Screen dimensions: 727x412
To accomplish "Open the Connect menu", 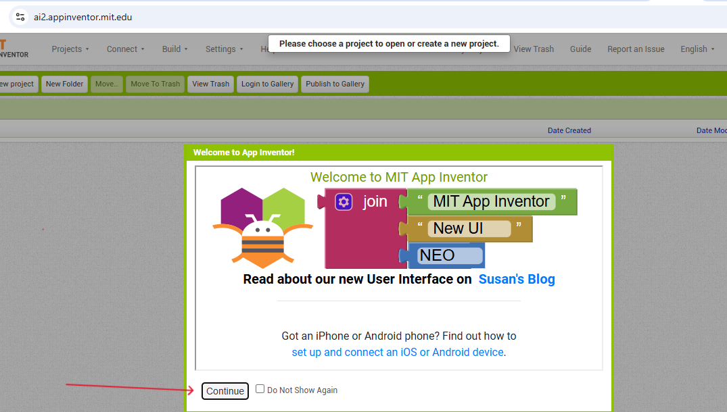I will [126, 49].
